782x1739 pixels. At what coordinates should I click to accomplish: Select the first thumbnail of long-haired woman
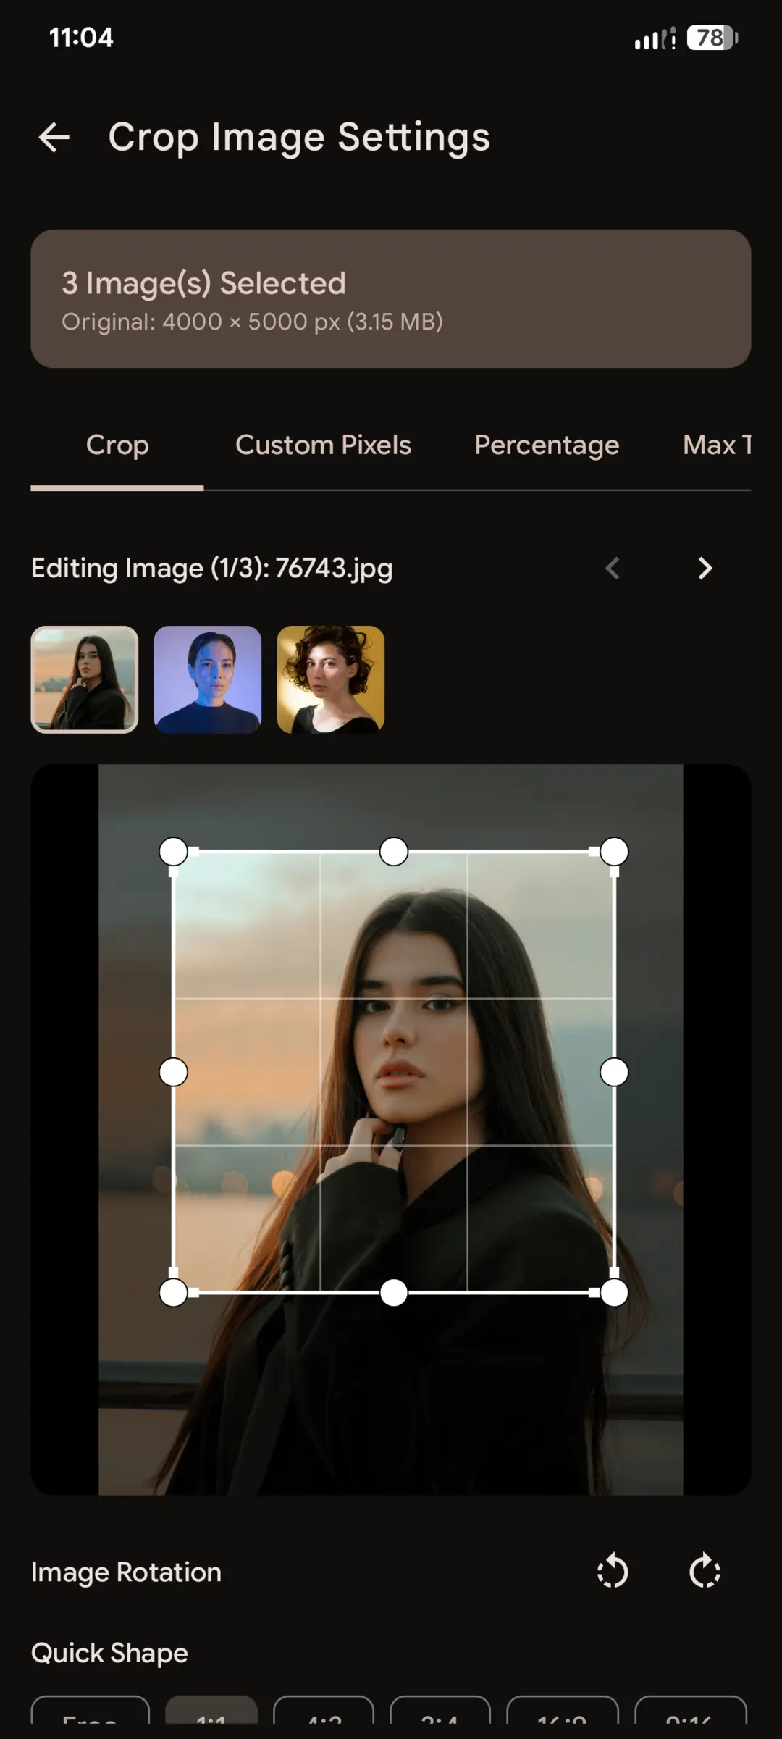pyautogui.click(x=85, y=679)
